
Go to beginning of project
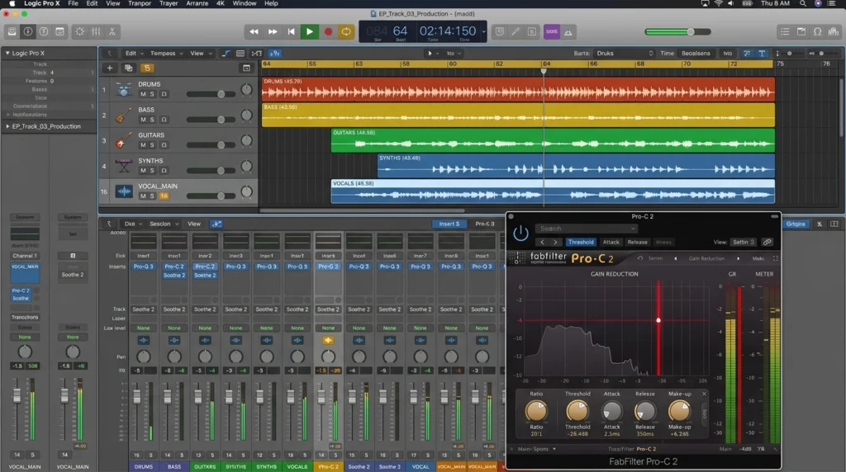pyautogui.click(x=291, y=32)
